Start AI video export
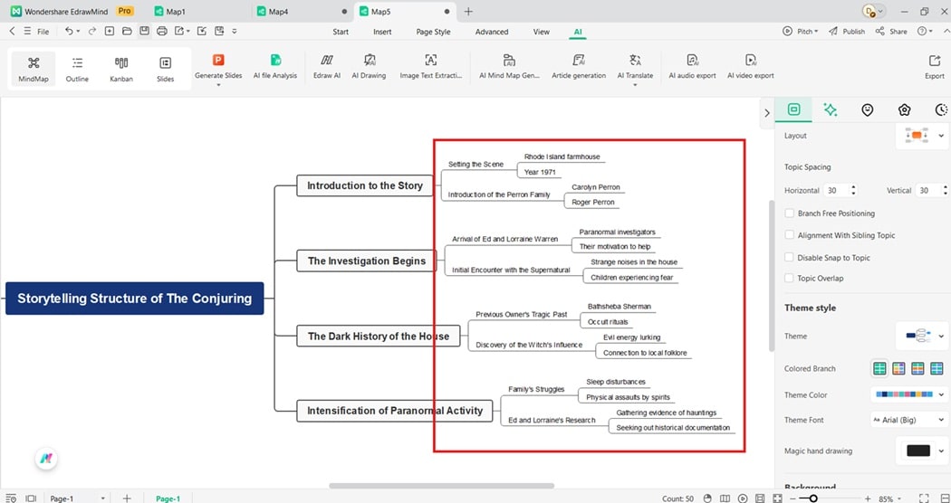Image resolution: width=951 pixels, height=503 pixels. coord(750,65)
